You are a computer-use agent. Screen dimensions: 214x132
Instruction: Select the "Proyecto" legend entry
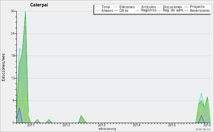[x=197, y=7]
